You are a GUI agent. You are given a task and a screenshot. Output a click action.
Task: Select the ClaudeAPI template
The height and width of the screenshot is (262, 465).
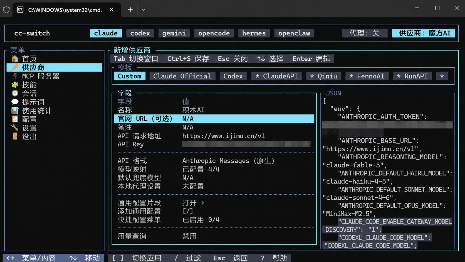click(276, 76)
